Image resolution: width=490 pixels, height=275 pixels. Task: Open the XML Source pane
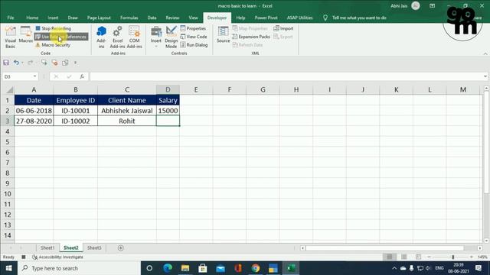(223, 35)
